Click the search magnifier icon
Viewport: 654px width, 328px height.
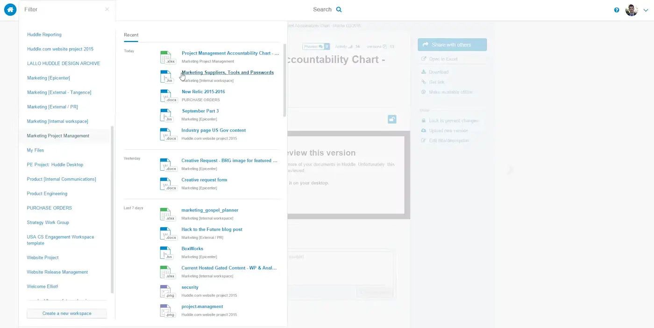(339, 9)
